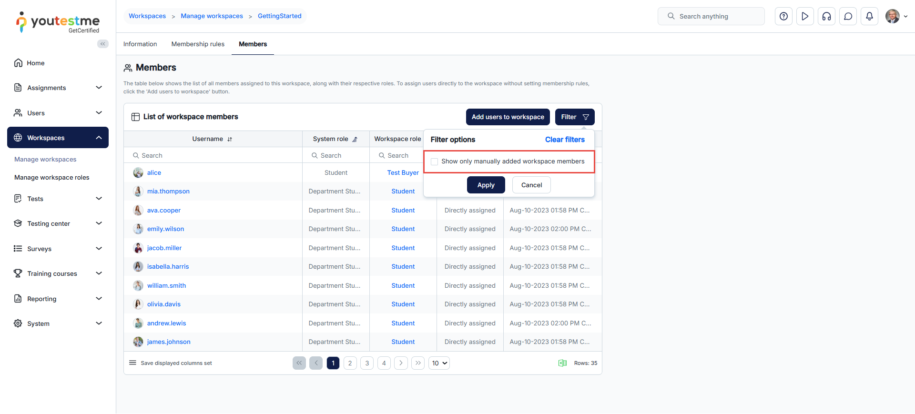Open the notifications bell icon
The width and height of the screenshot is (915, 414).
(869, 16)
